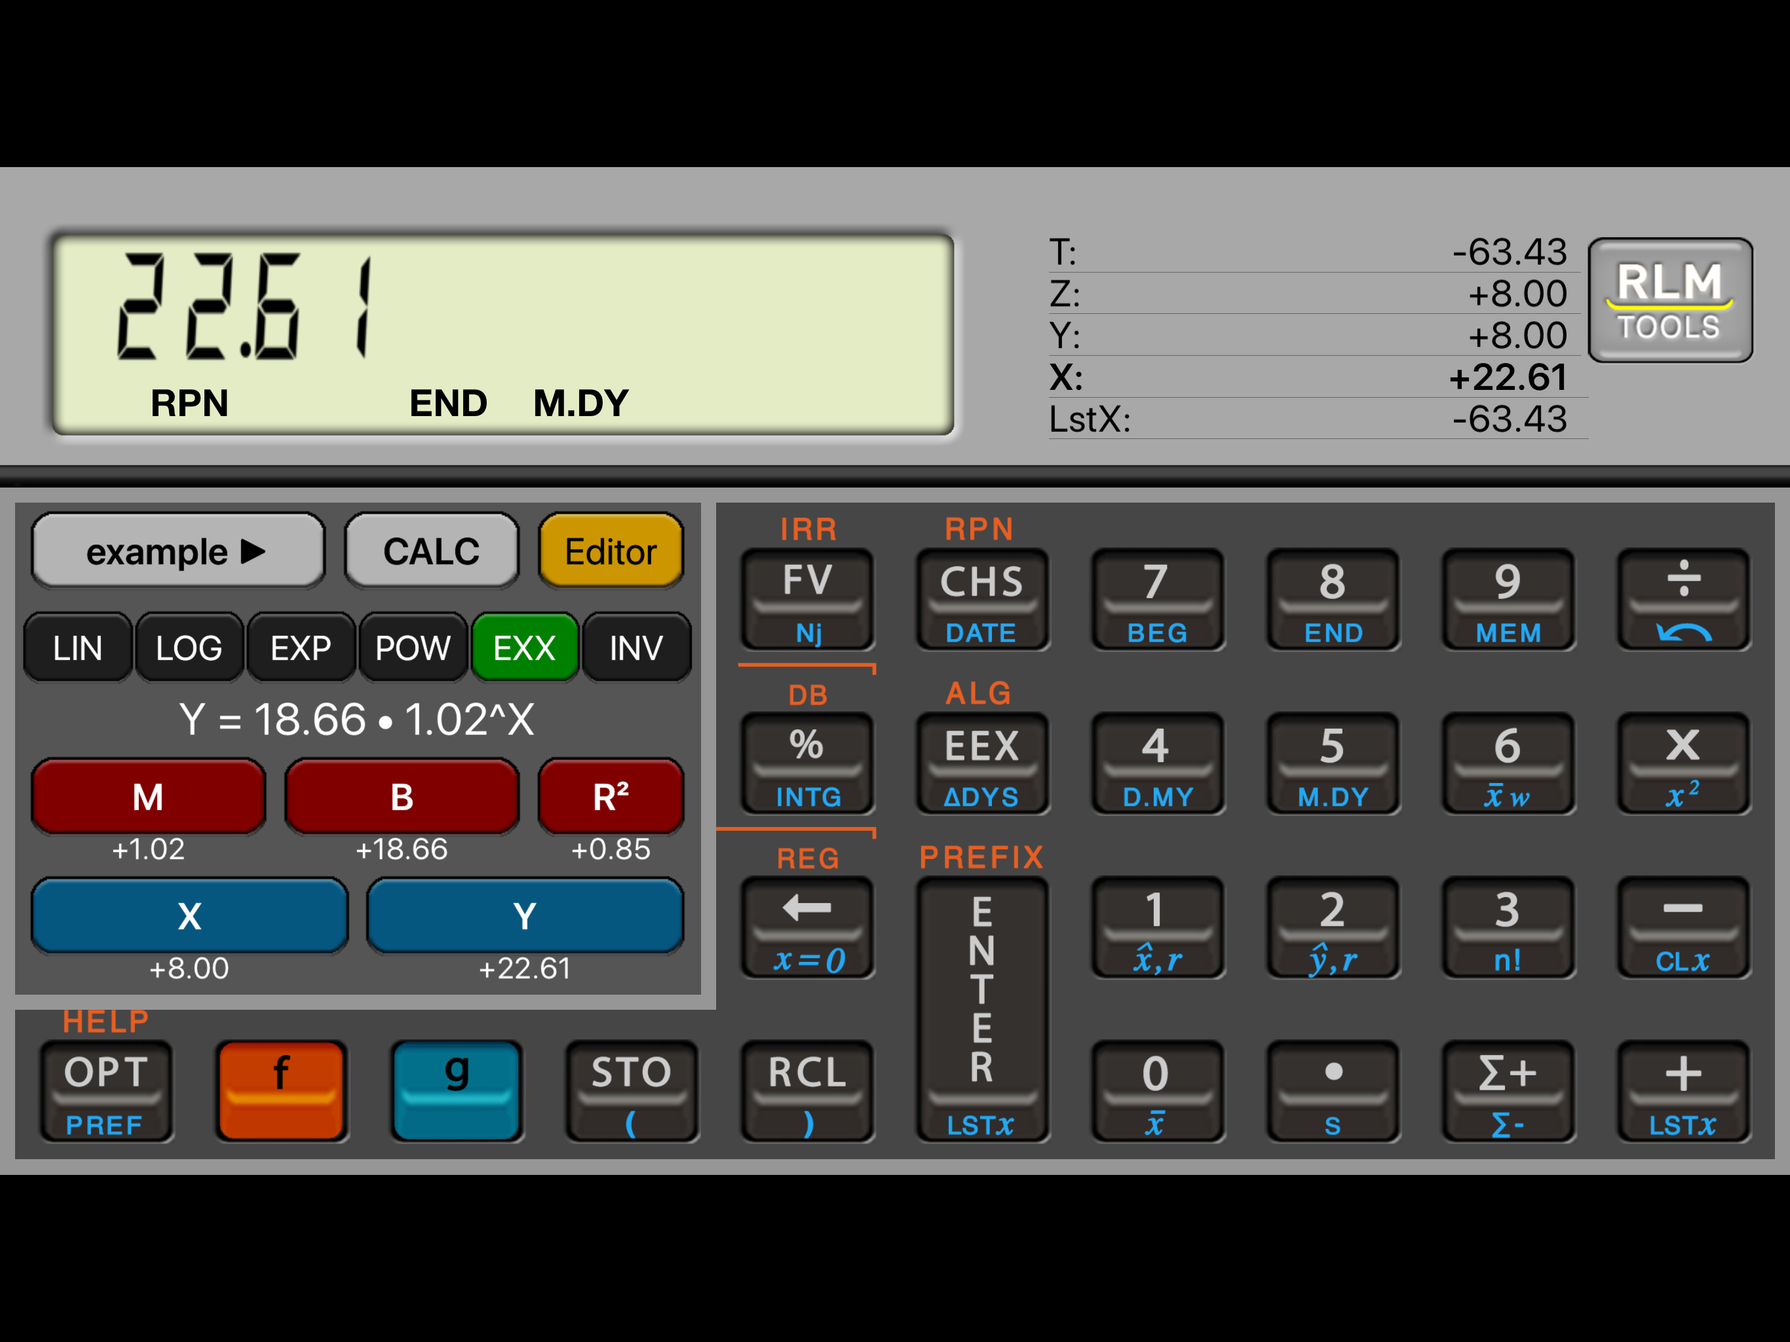Tap the red M slope button

pos(148,796)
